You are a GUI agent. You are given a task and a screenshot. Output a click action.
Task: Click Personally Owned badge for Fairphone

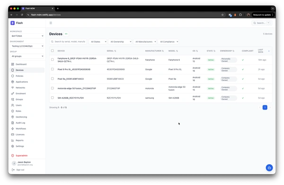229,60
